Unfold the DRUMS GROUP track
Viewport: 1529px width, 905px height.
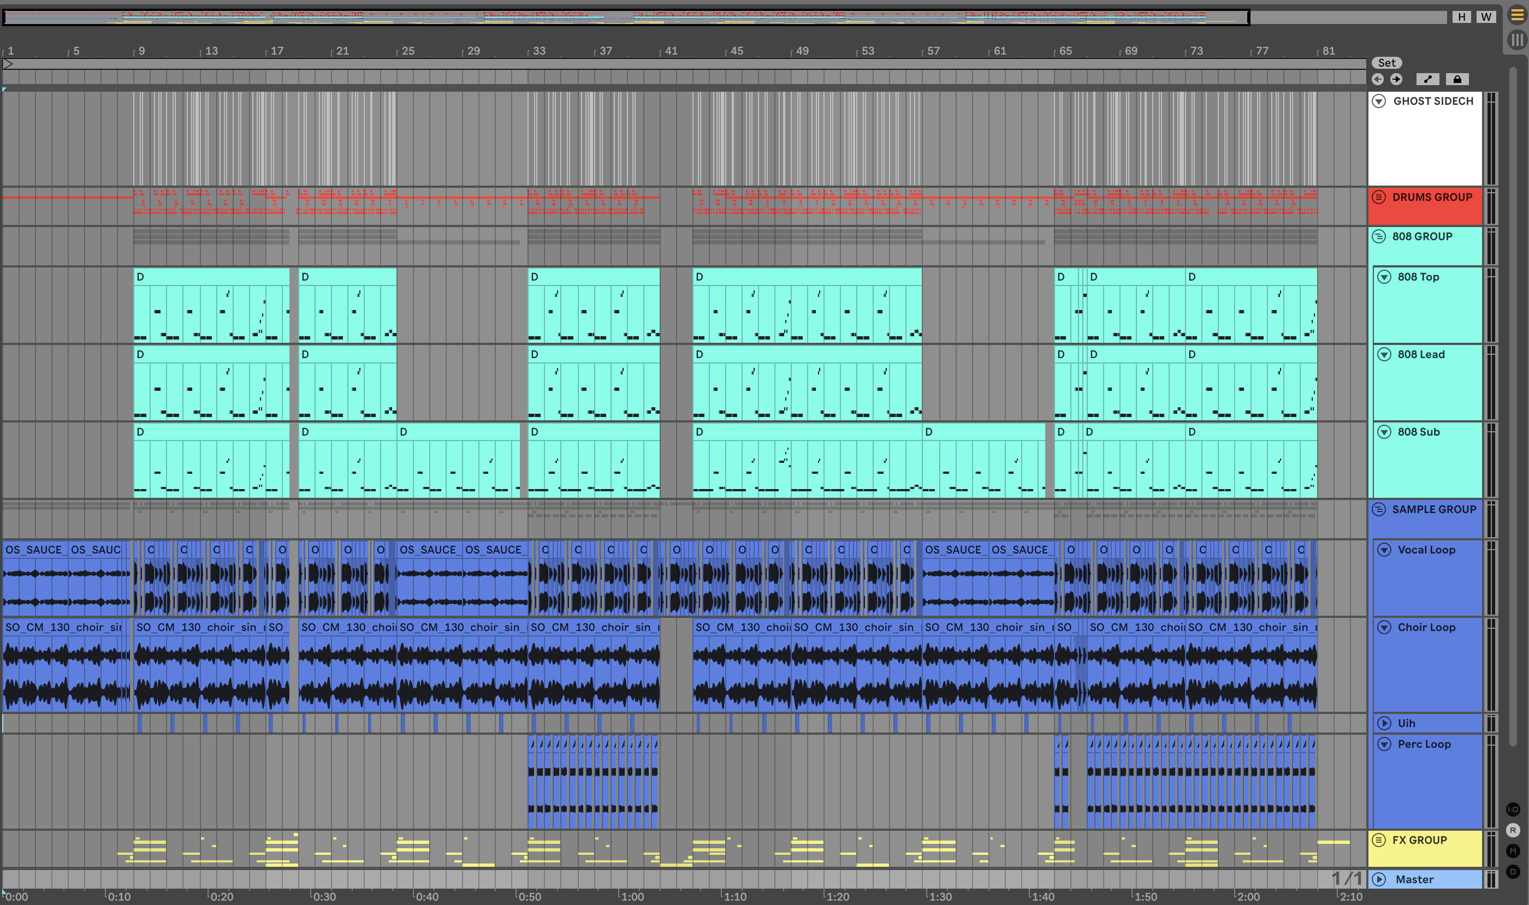(x=1379, y=197)
